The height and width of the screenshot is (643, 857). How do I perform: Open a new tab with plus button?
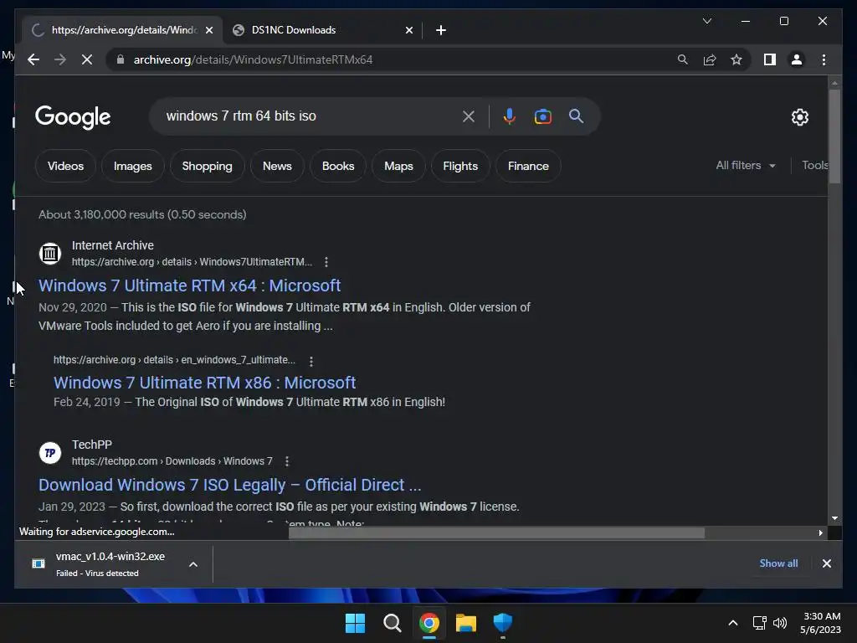441,30
